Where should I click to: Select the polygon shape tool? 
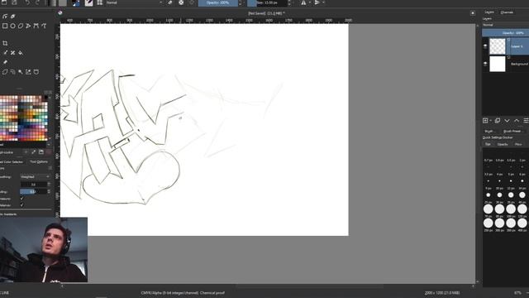coord(21,26)
